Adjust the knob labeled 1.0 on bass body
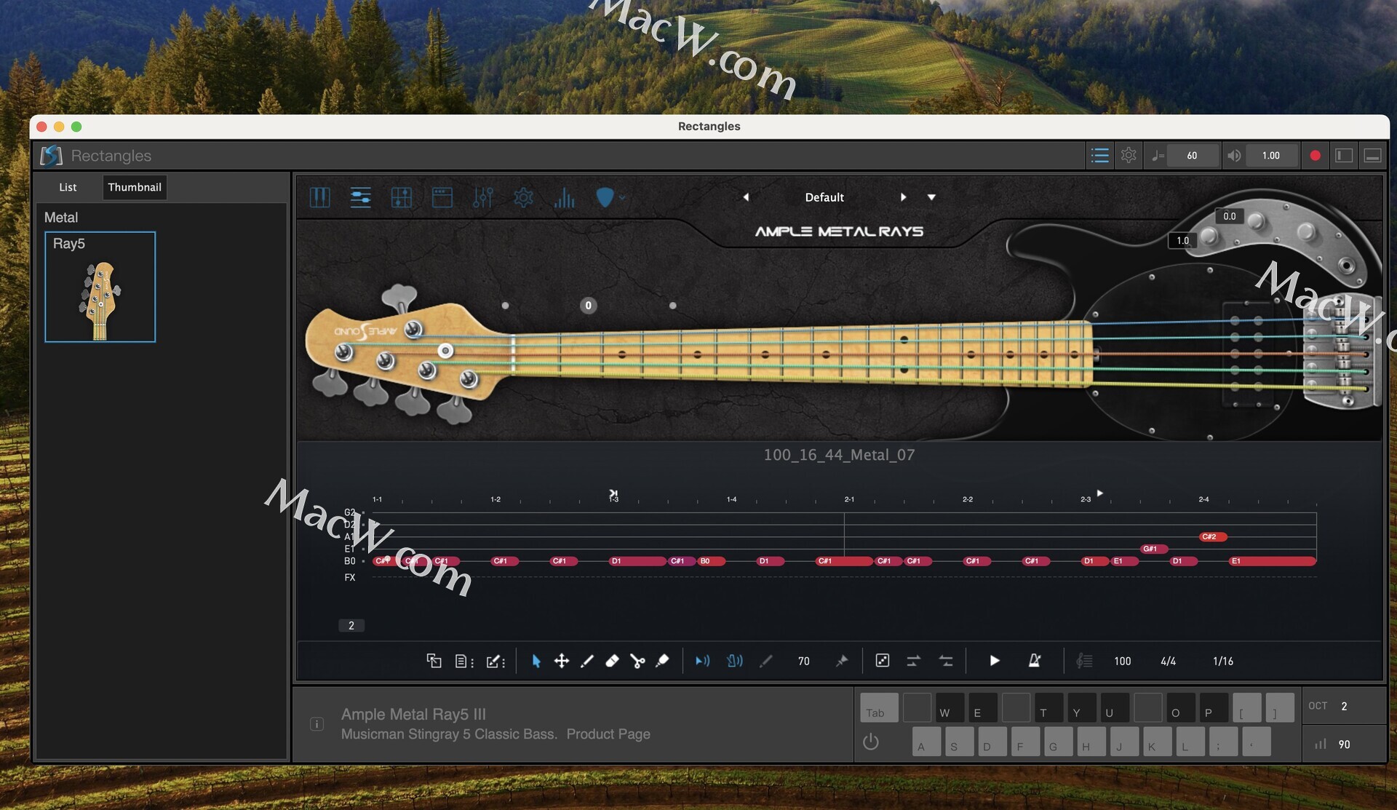The width and height of the screenshot is (1397, 810). tap(1209, 236)
